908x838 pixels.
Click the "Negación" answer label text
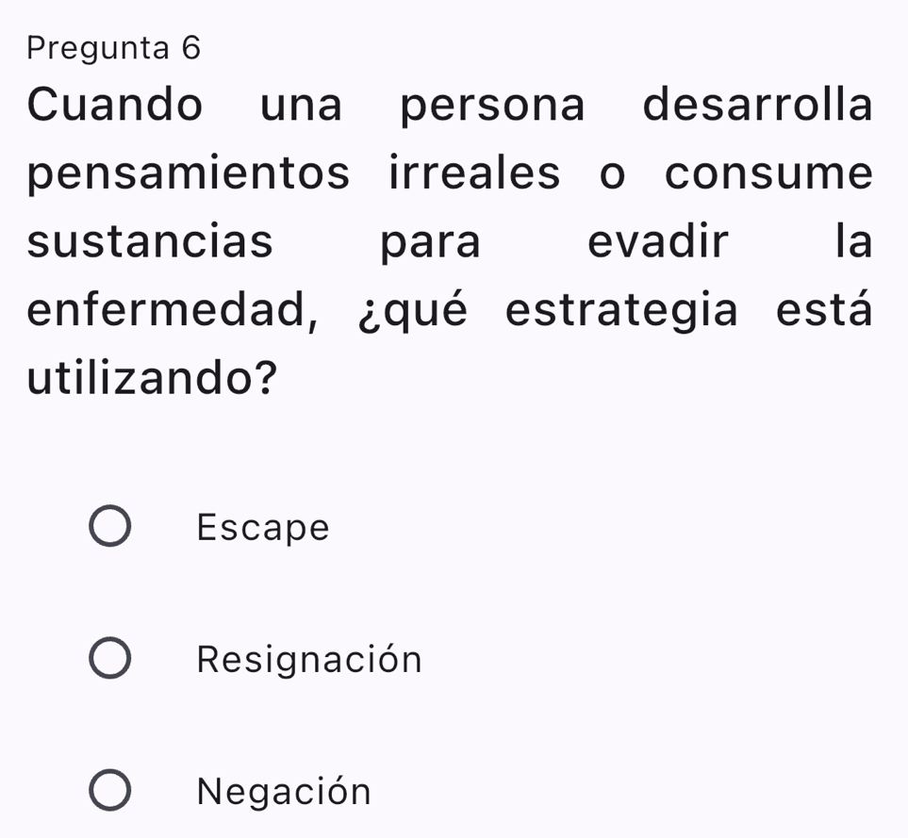point(285,792)
